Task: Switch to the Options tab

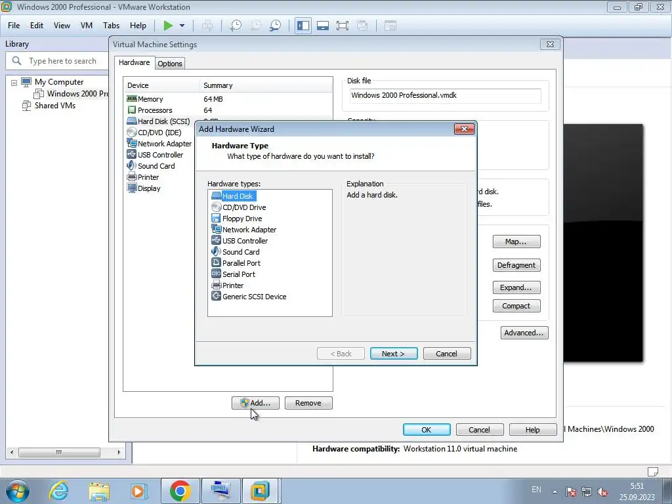Action: pyautogui.click(x=170, y=64)
